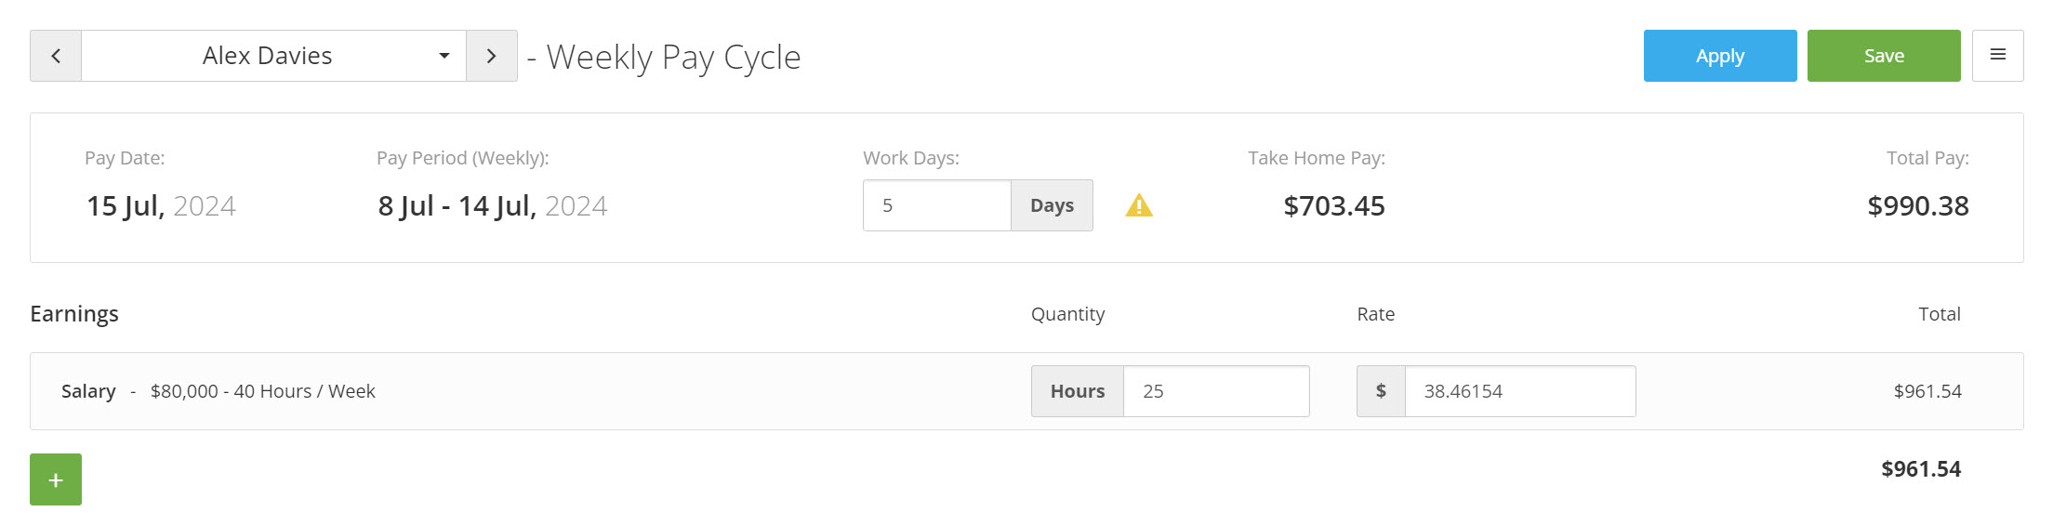This screenshot has width=2053, height=525.
Task: Select the Salary earnings row
Action: point(1026,391)
